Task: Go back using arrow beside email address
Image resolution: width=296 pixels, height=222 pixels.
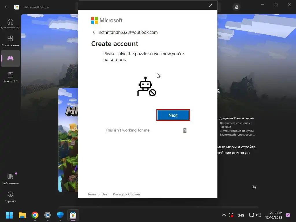Action: point(95,32)
